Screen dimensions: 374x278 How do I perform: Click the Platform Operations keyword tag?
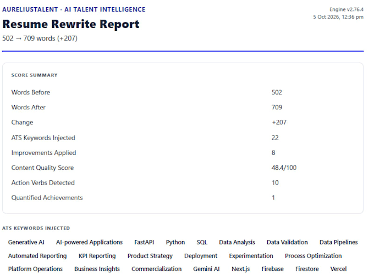point(35,269)
